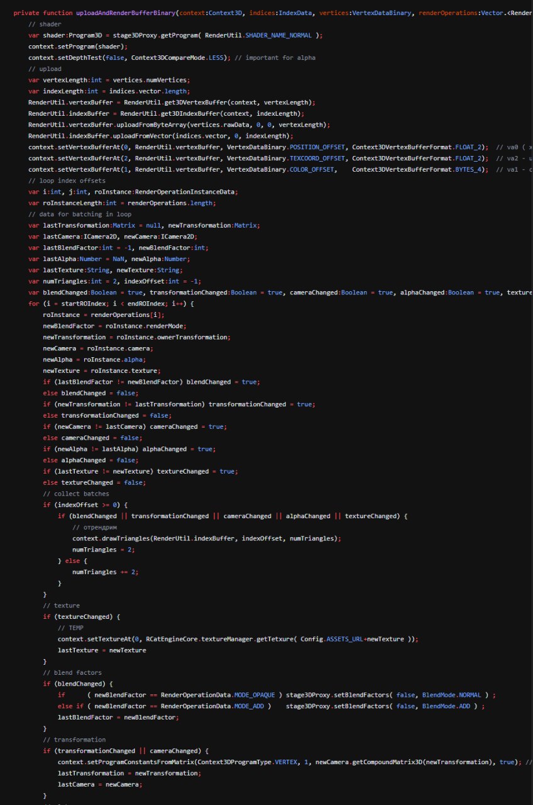This screenshot has width=533, height=805.
Task: Click "BlendMode.NORMAL" in setBlendFactors call
Action: (452, 696)
